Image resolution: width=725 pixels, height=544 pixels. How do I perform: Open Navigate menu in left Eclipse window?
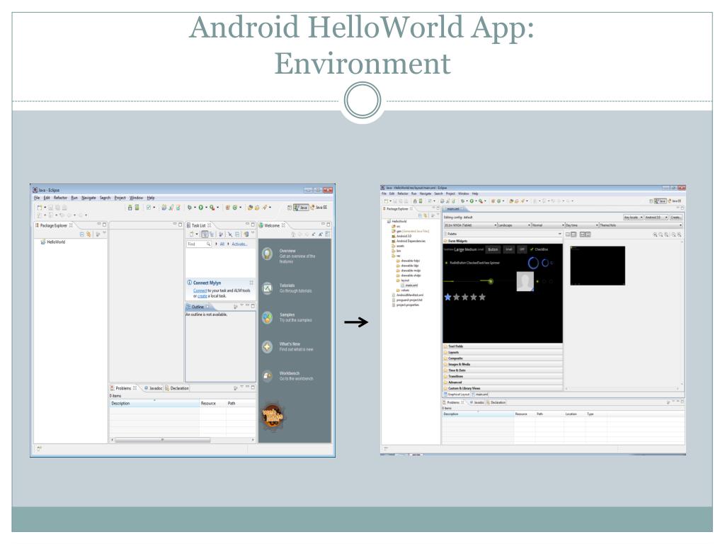pos(89,198)
